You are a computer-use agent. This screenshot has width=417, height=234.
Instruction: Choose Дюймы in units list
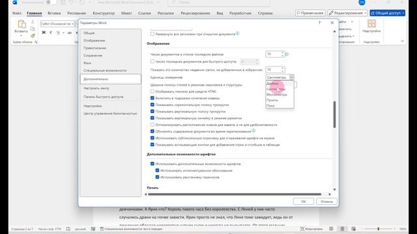(280, 84)
